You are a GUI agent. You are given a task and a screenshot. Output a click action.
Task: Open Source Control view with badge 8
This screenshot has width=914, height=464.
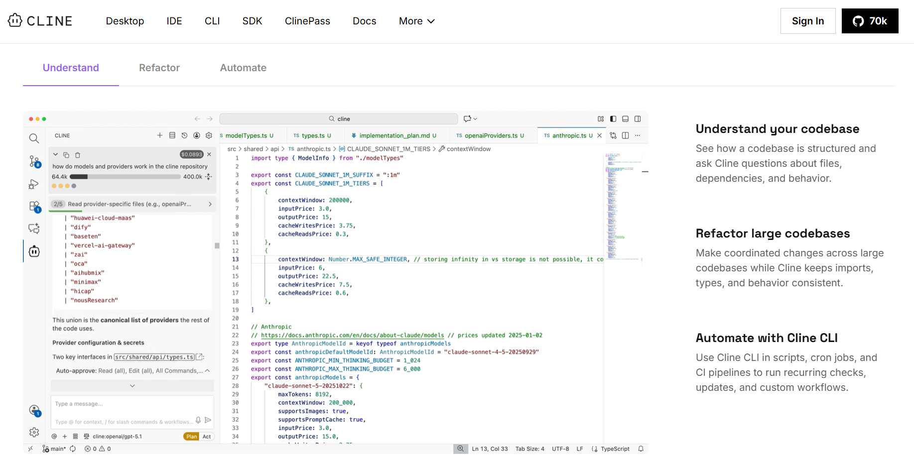click(x=34, y=161)
